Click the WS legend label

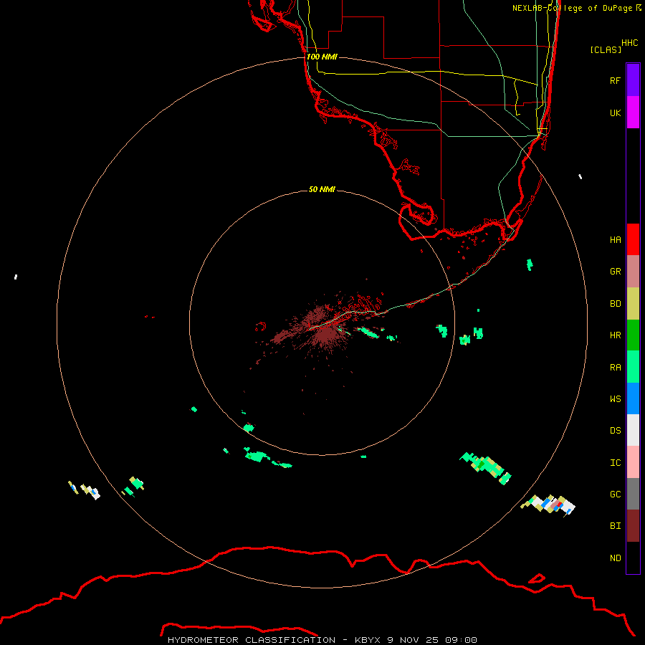[615, 398]
